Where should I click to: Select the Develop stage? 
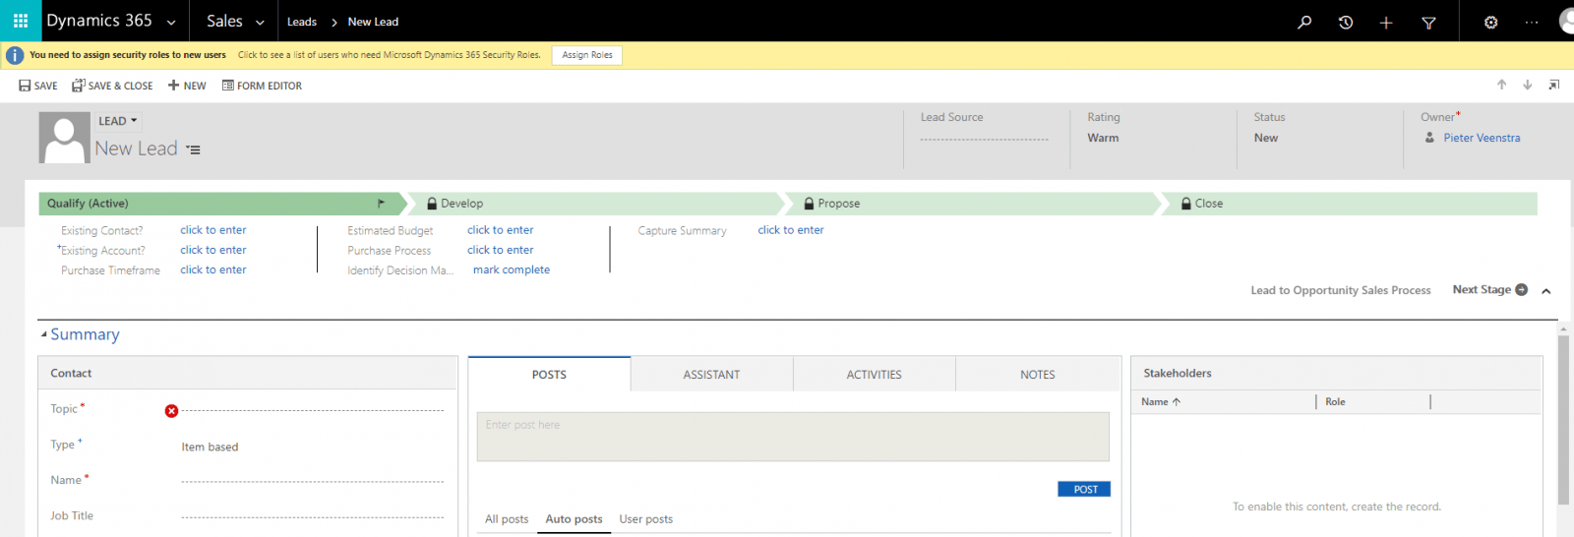coord(596,204)
